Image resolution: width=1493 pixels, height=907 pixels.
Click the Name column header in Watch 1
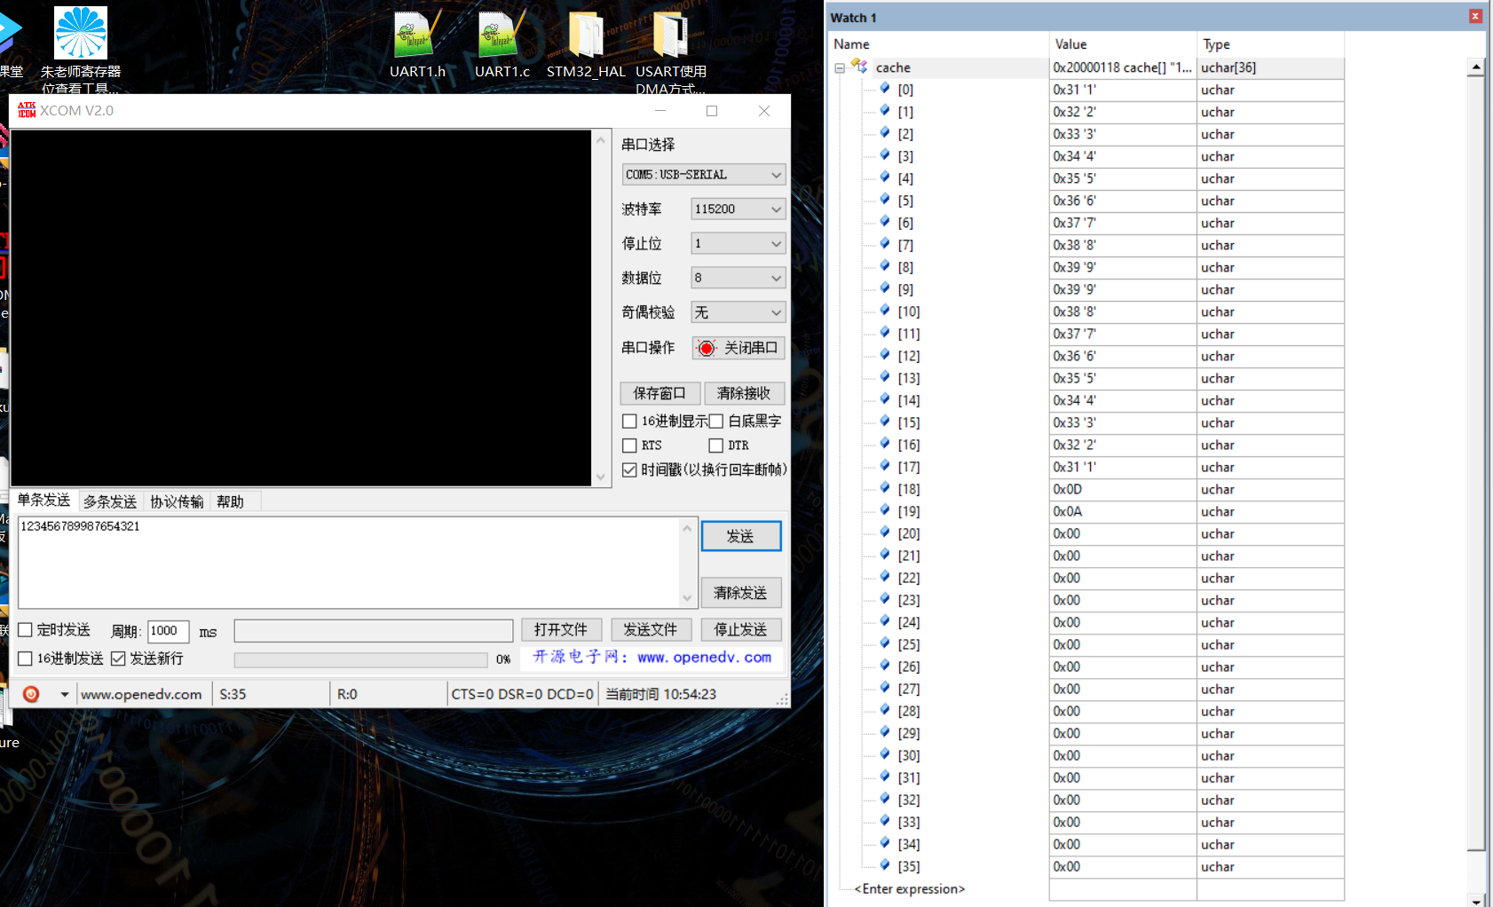coord(939,44)
